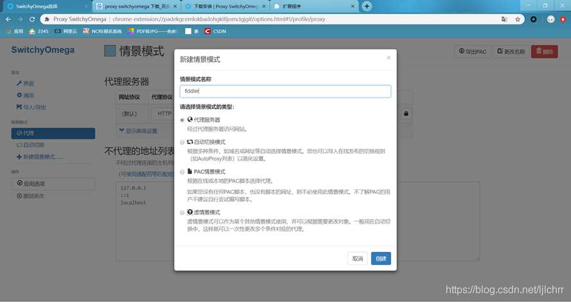571x302 pixels.
Task: Click the globe icon beside 代理服务器 option
Action: tap(189, 119)
